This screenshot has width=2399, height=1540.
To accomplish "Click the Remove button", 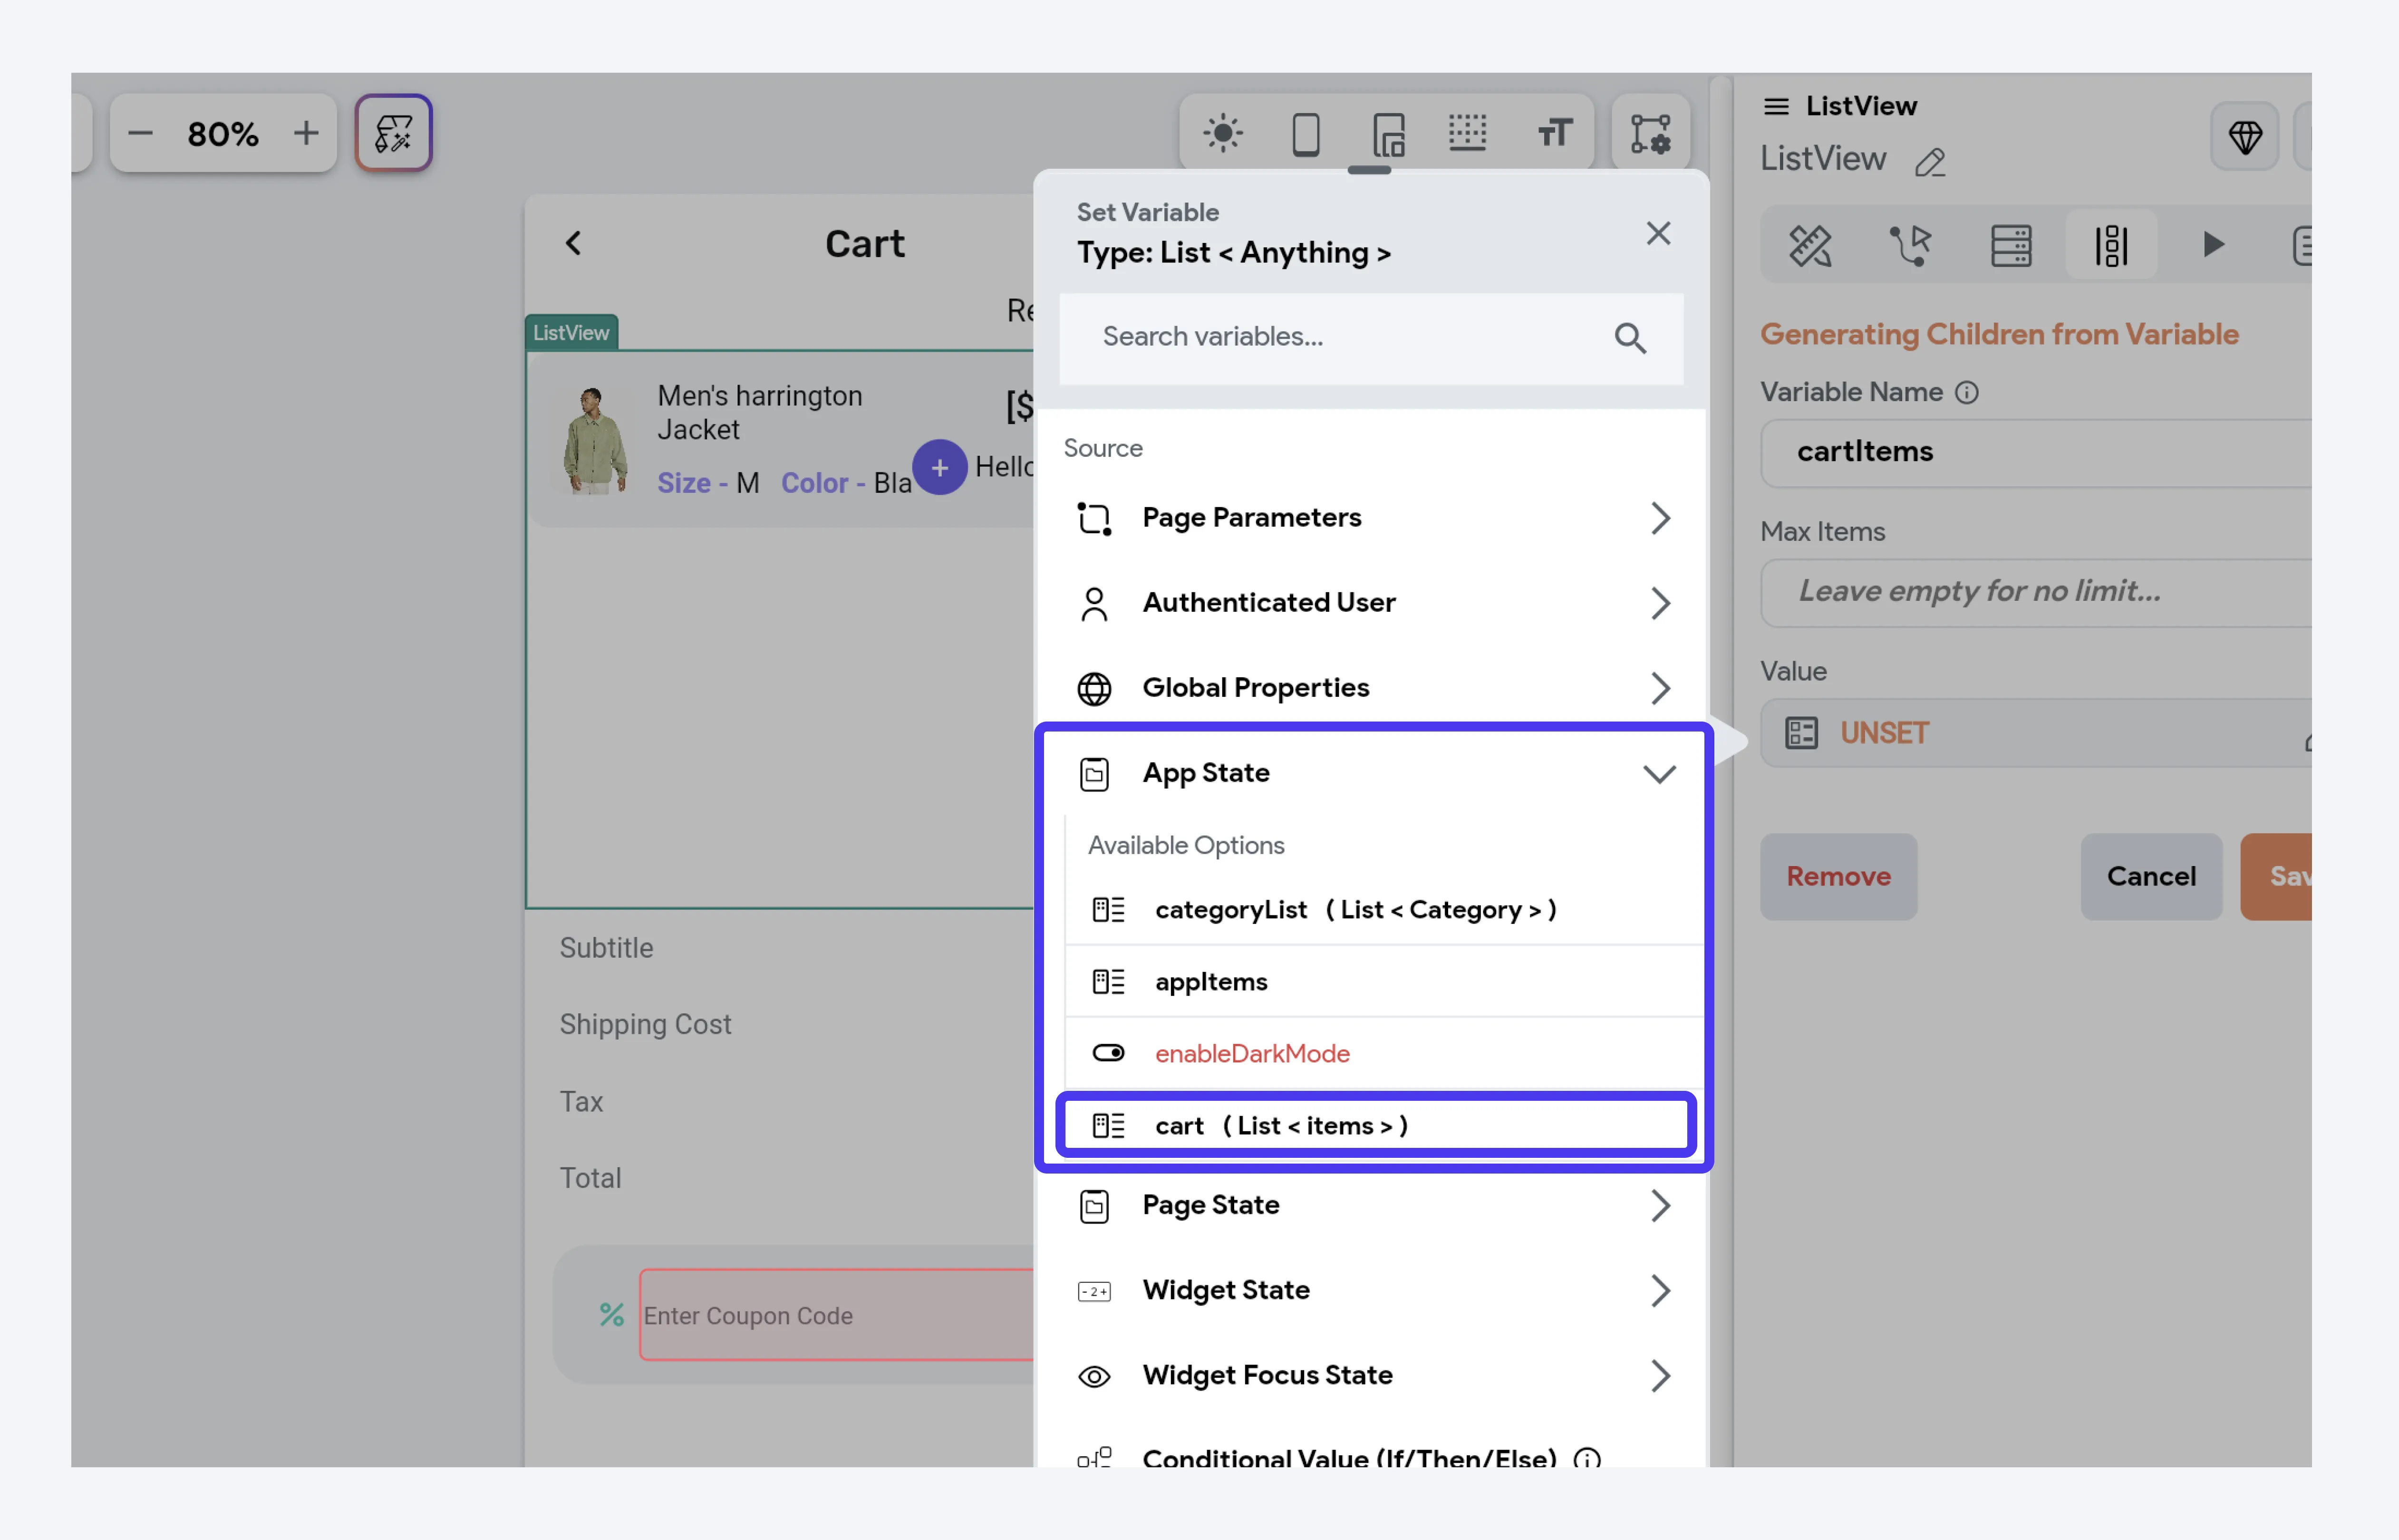I will point(1838,876).
